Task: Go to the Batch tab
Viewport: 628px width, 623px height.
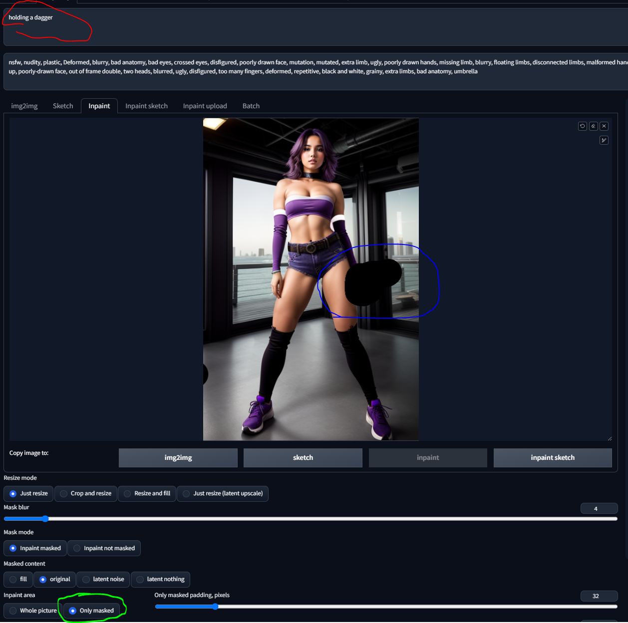Action: (251, 106)
